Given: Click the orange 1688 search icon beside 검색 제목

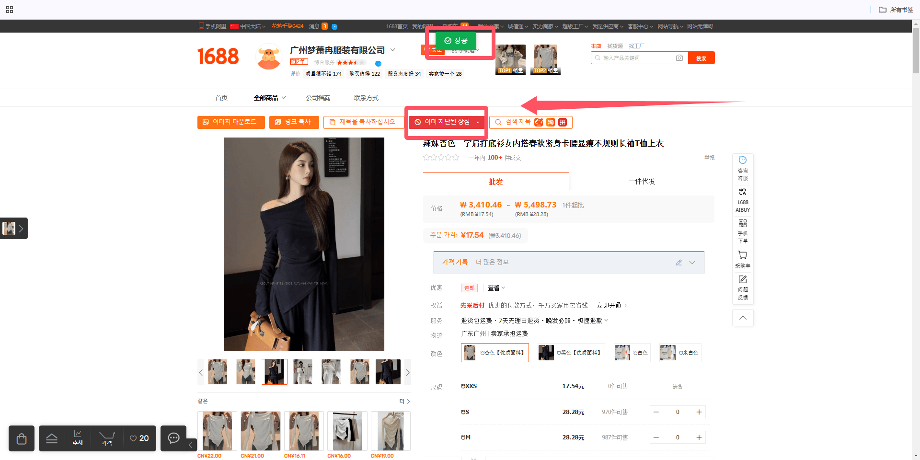Looking at the screenshot, I should (x=539, y=122).
